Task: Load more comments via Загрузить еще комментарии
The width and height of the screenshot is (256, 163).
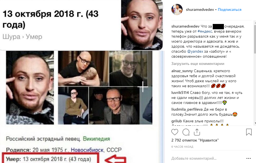Action: click(198, 64)
